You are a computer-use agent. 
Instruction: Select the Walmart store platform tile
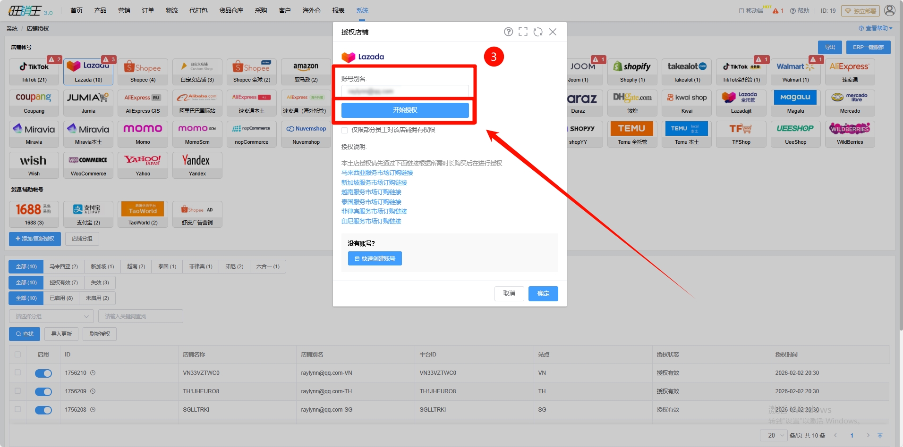coord(795,72)
